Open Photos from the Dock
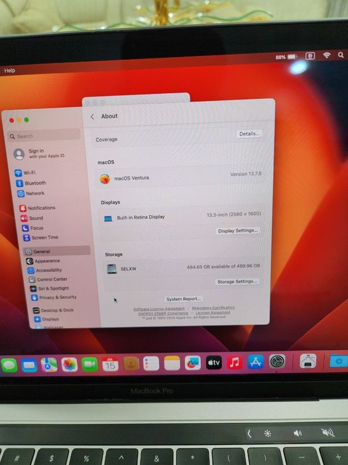Image resolution: width=348 pixels, height=465 pixels. 70,364
